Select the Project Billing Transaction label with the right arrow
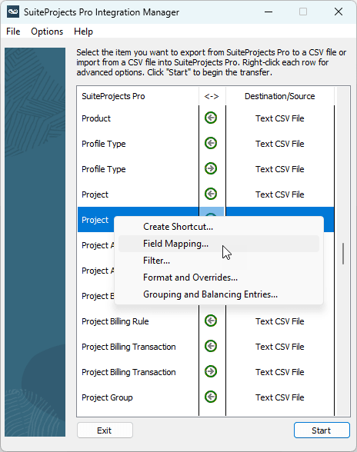Screen dimensions: 357x452 (128, 372)
